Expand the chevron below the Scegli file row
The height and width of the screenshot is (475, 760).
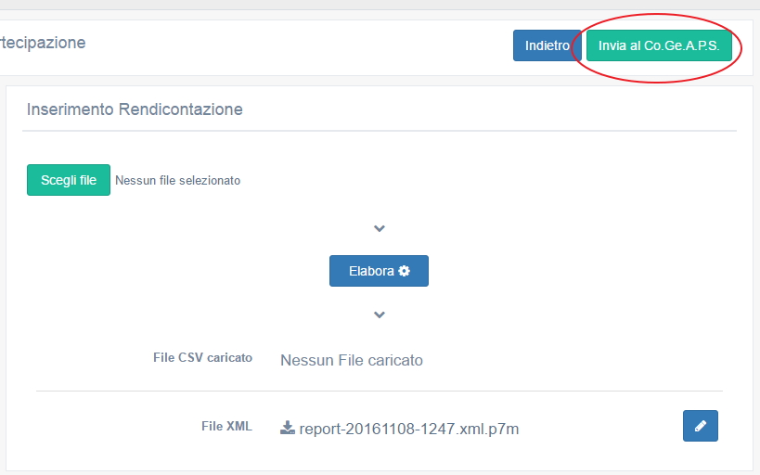379,228
